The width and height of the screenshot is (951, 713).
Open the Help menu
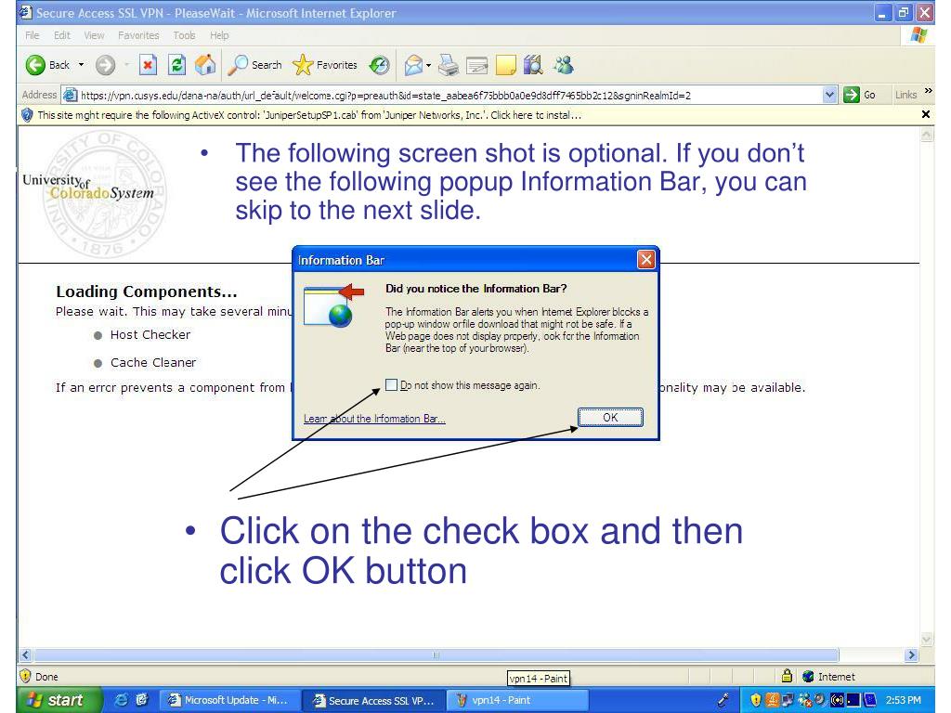point(219,35)
